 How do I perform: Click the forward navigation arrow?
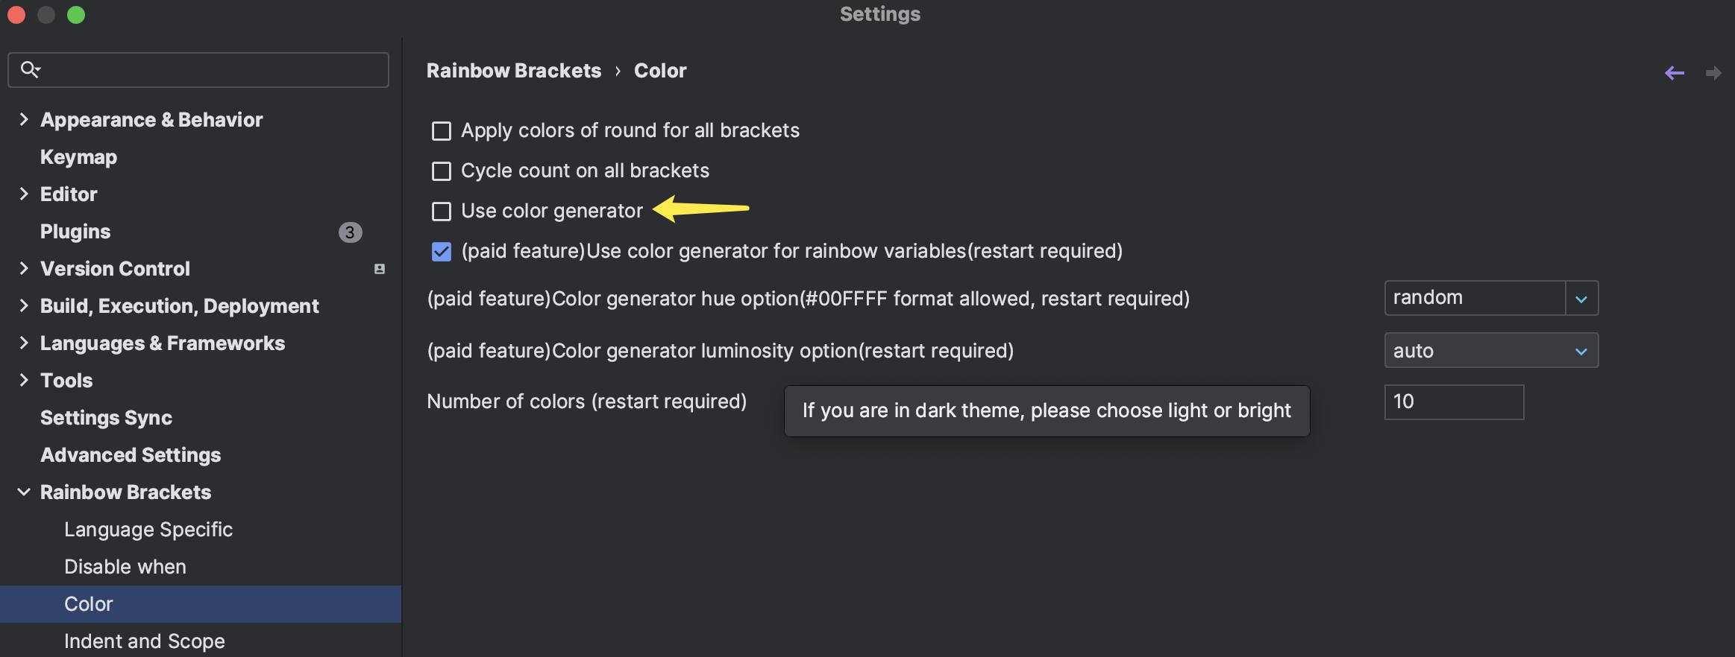(x=1714, y=72)
